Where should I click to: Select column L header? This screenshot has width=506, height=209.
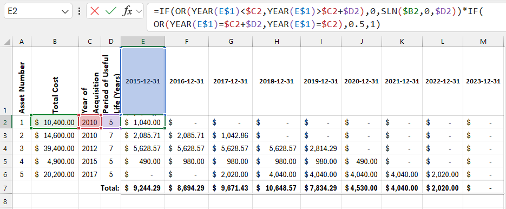[x=443, y=41]
